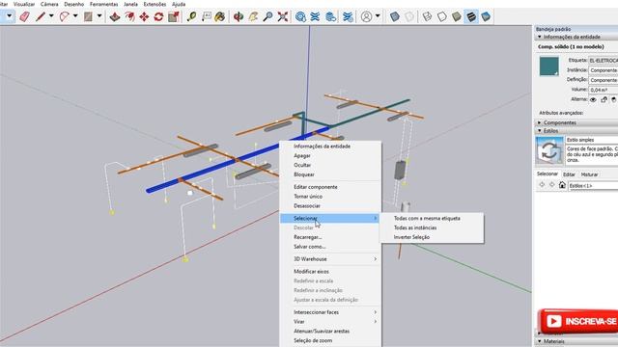Choose Bloquear in the context menu

(304, 174)
